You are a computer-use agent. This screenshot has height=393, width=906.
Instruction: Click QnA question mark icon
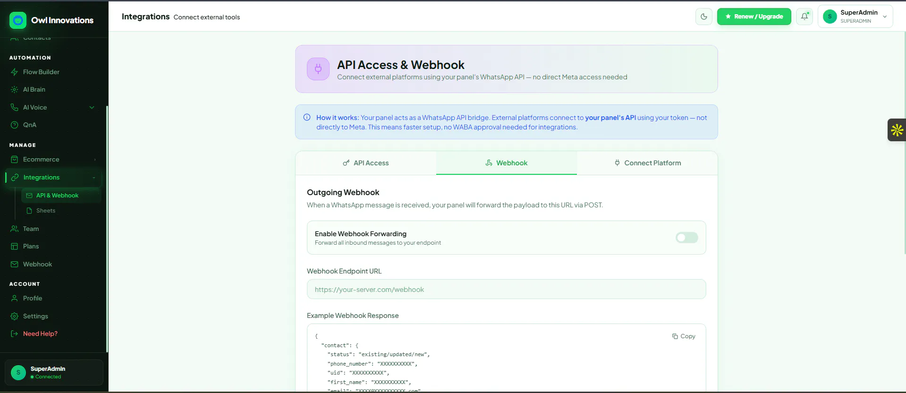pyautogui.click(x=15, y=125)
